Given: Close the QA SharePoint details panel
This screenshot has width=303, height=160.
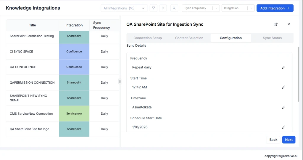Looking at the screenshot, I should pos(289,24).
